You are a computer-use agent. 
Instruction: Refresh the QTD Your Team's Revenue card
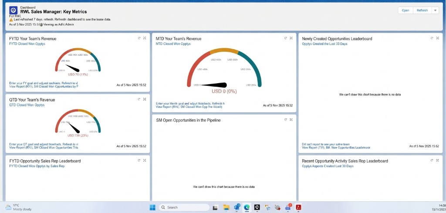coord(139,99)
